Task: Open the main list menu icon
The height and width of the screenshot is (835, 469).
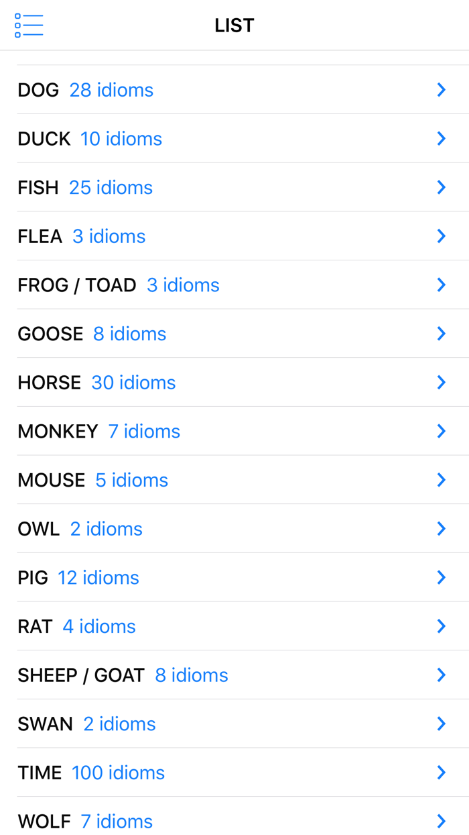Action: click(x=28, y=25)
